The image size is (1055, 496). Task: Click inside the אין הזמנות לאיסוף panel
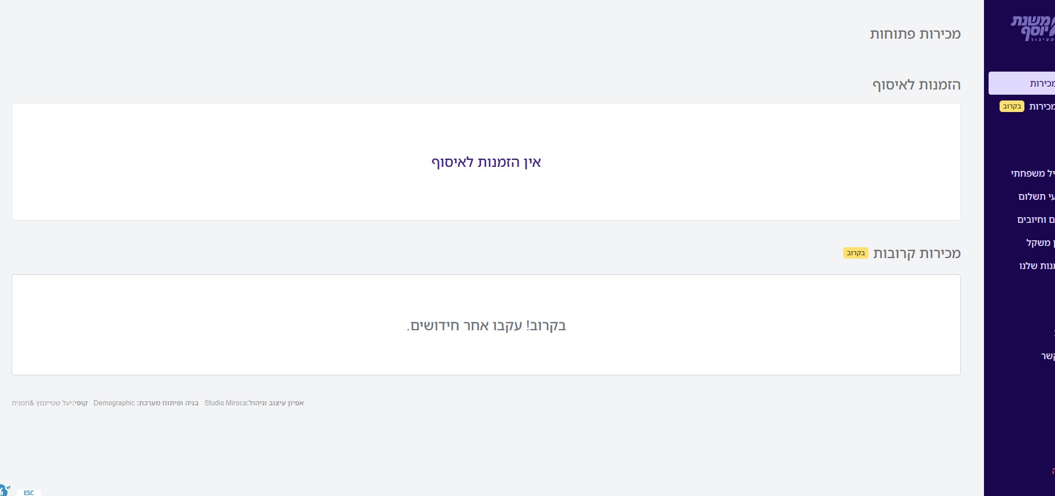pos(487,162)
